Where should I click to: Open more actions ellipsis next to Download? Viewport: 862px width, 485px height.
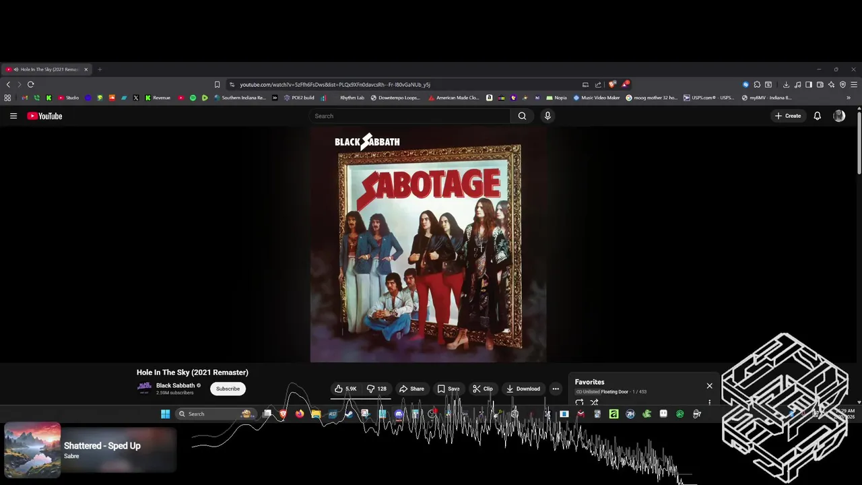[556, 389]
